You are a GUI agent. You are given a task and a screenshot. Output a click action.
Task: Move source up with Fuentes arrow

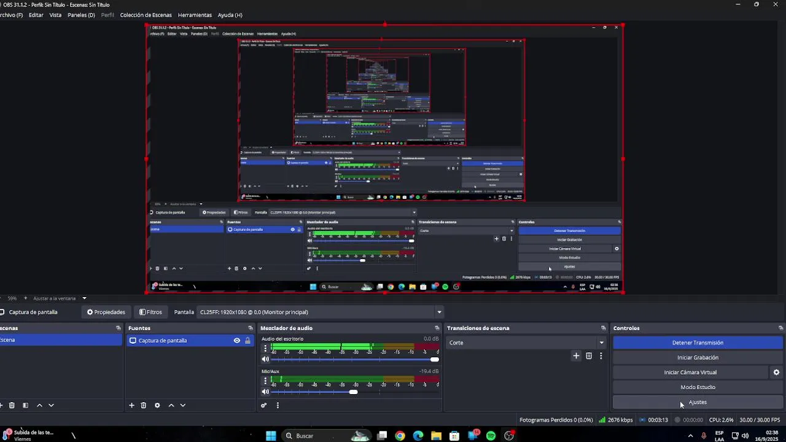point(171,405)
